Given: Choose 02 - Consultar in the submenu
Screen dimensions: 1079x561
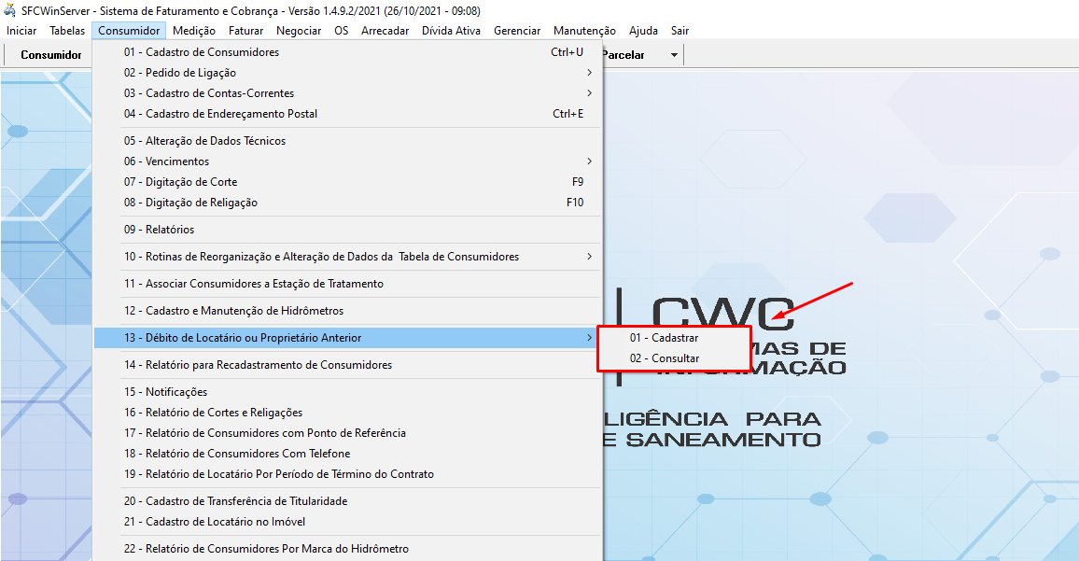Looking at the screenshot, I should [x=664, y=358].
